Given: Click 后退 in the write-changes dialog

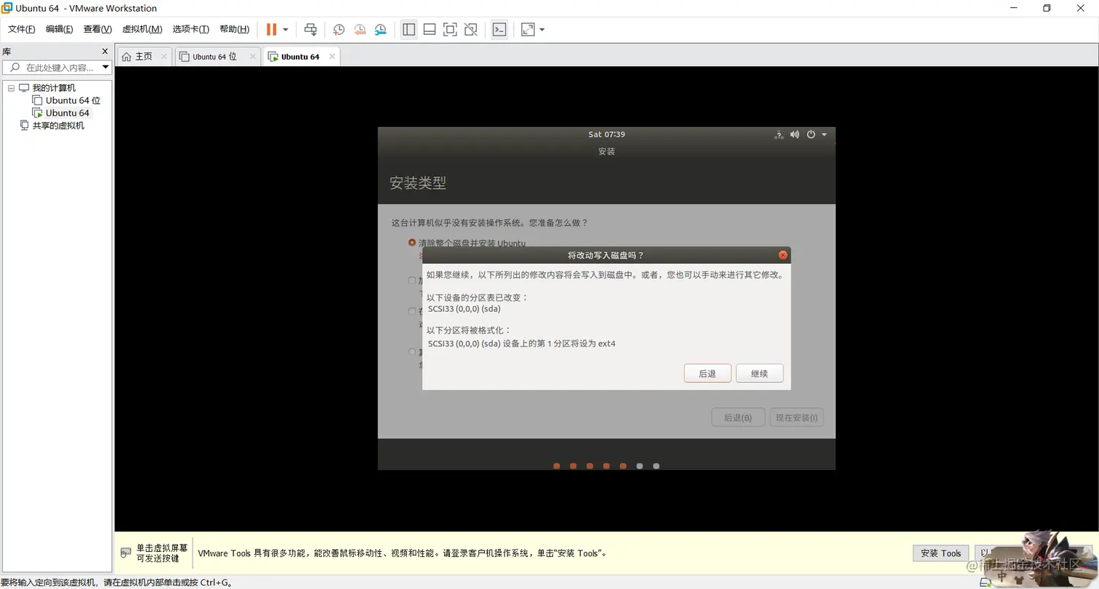Looking at the screenshot, I should pyautogui.click(x=707, y=373).
